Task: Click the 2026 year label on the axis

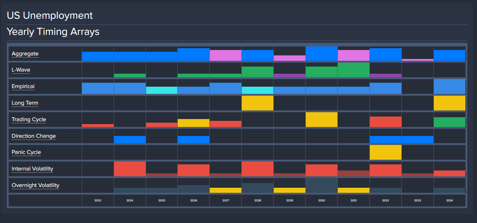Action: pos(194,200)
